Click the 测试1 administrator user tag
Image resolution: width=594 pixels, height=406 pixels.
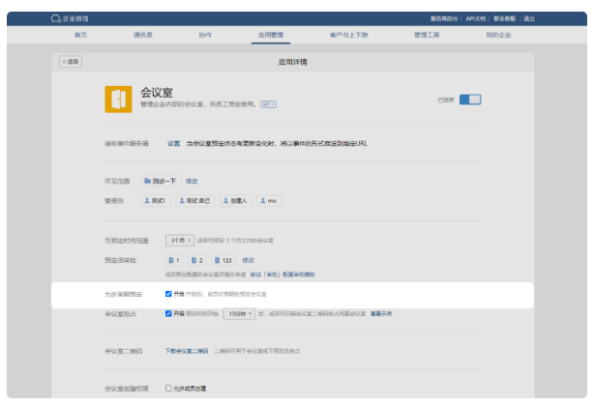[157, 200]
